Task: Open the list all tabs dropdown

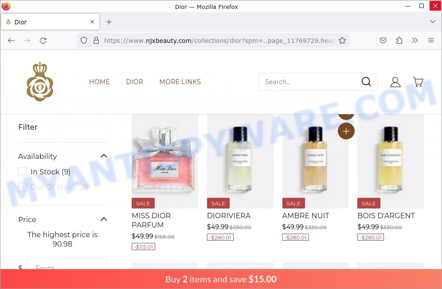Action: [x=432, y=22]
